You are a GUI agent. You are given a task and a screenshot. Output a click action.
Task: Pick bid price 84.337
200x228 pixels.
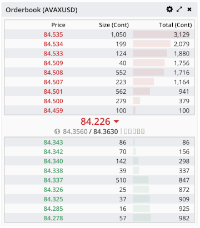[x=53, y=180]
